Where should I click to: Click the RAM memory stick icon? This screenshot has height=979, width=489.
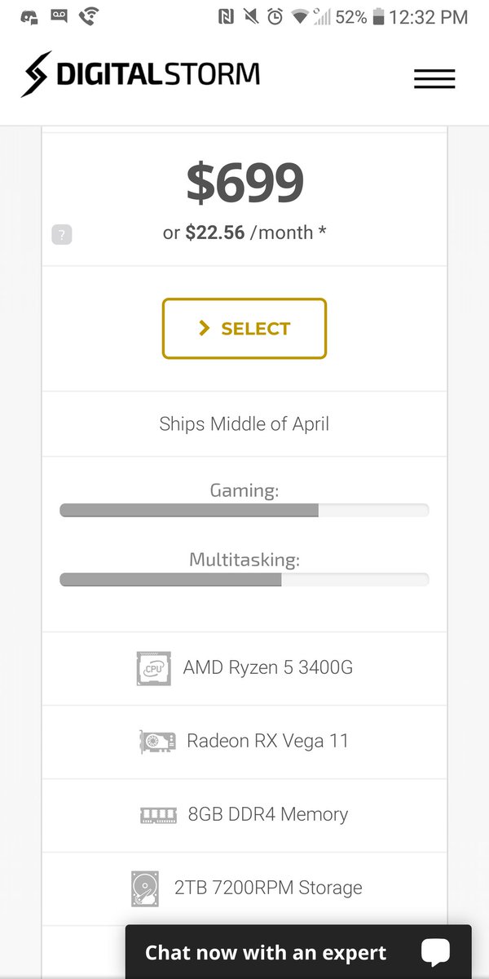tap(158, 814)
